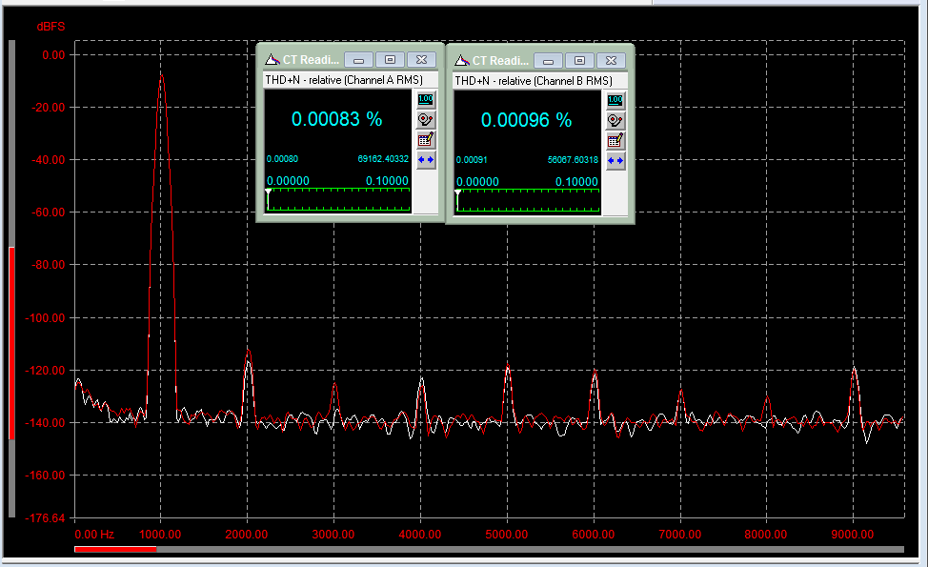928x567 pixels.
Task: Click the dBFS axis unit label
Action: [x=50, y=27]
